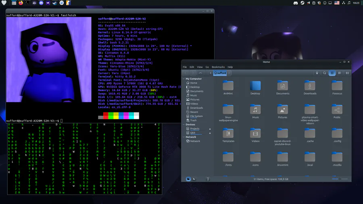Select the .mozilla folder
The height and width of the screenshot is (204, 363).
(x=337, y=159)
